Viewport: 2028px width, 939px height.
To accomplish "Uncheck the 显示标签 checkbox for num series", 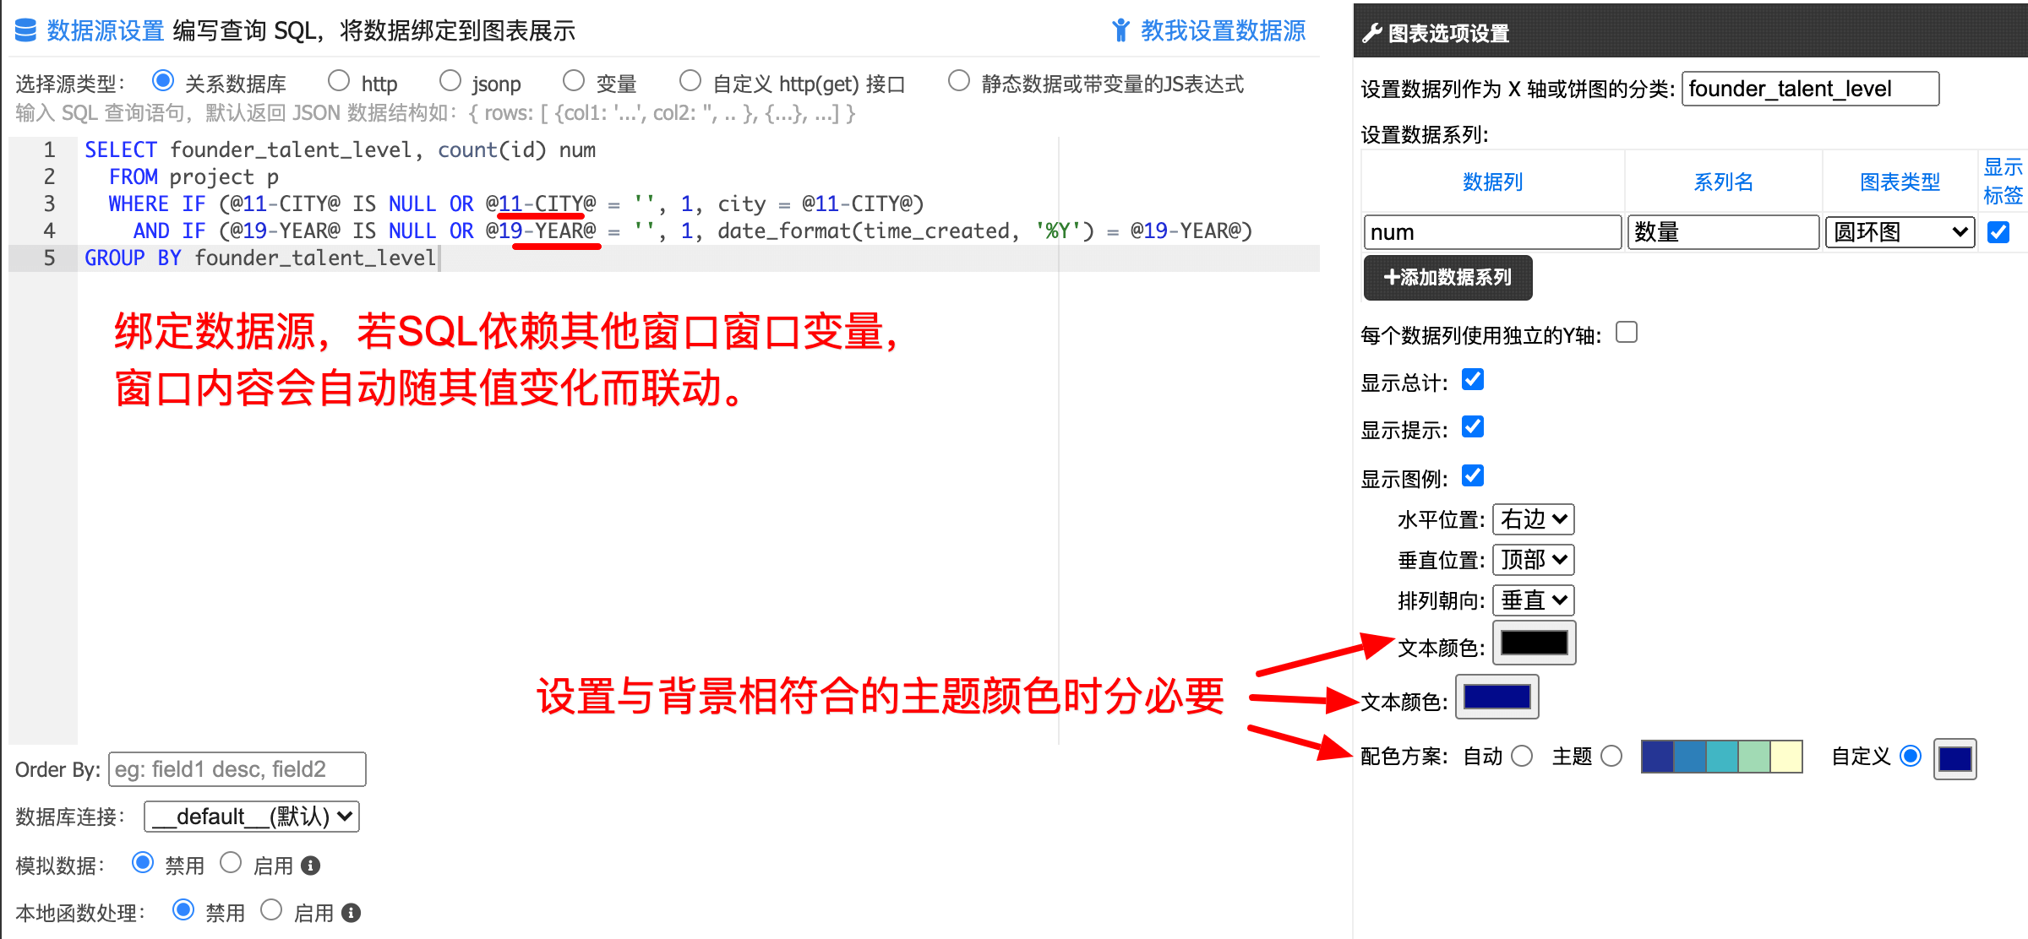I will coord(1998,232).
